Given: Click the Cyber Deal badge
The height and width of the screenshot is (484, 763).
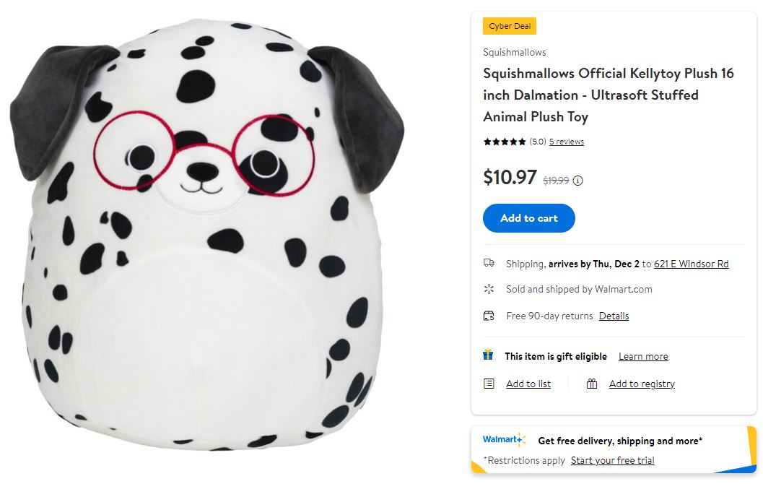Looking at the screenshot, I should tap(510, 26).
